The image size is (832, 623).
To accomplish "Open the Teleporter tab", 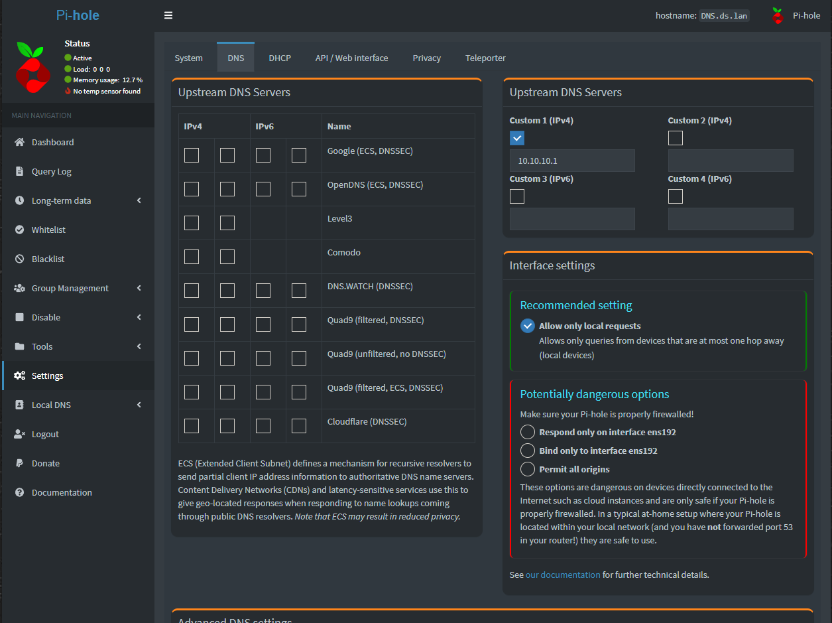I will pyautogui.click(x=485, y=58).
